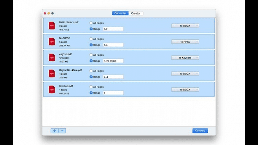Viewport: 258px width, 145px height.
Task: Click the '3.75 MB' file size
Action: tap(63, 78)
